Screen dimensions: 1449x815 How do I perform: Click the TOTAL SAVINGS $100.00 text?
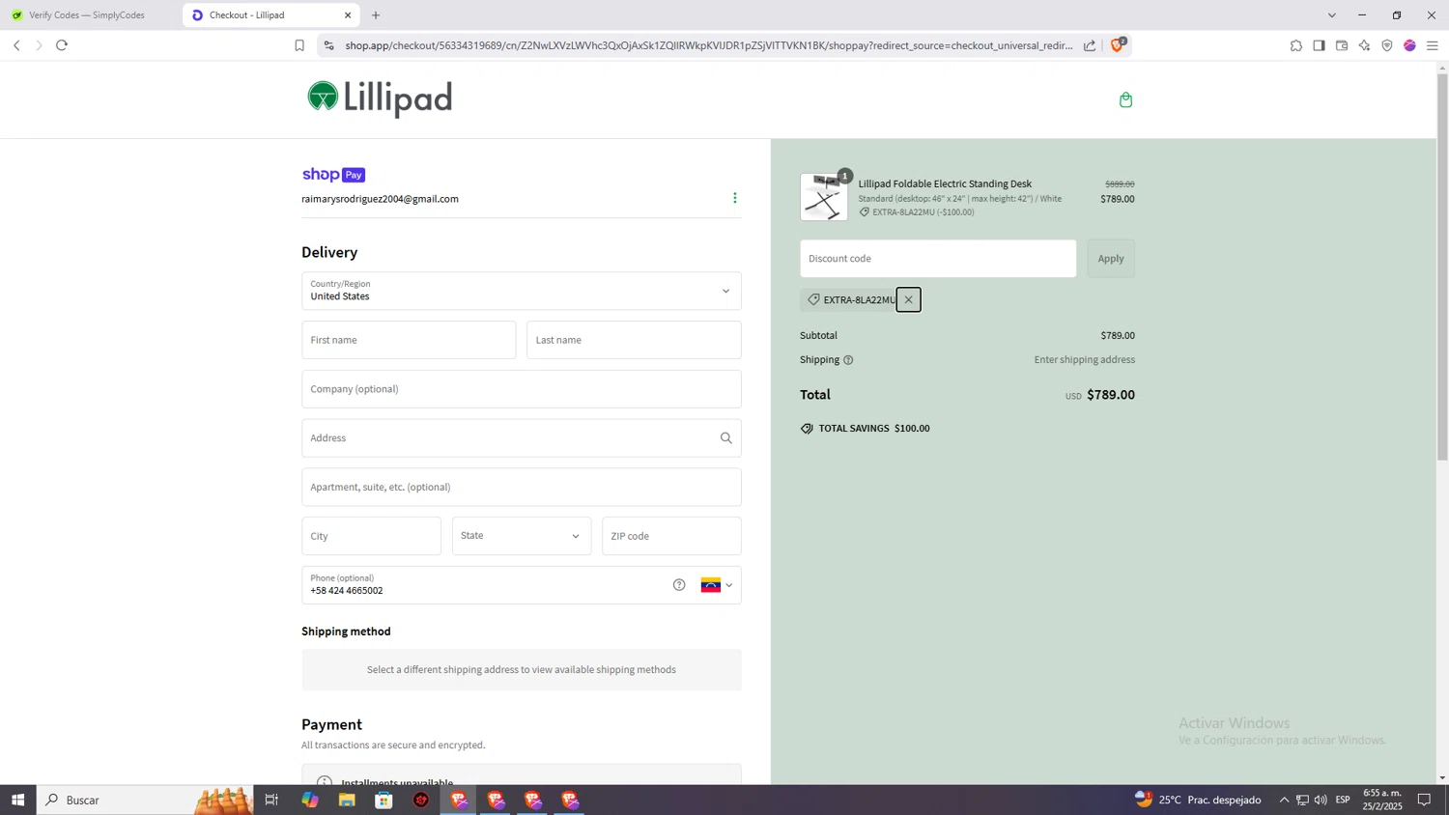pyautogui.click(x=873, y=429)
